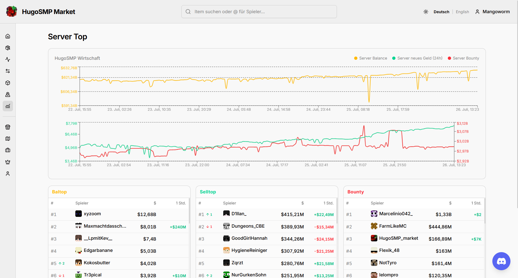Open the Discord chat button
Viewport: 518px width, 278px height.
click(x=501, y=261)
